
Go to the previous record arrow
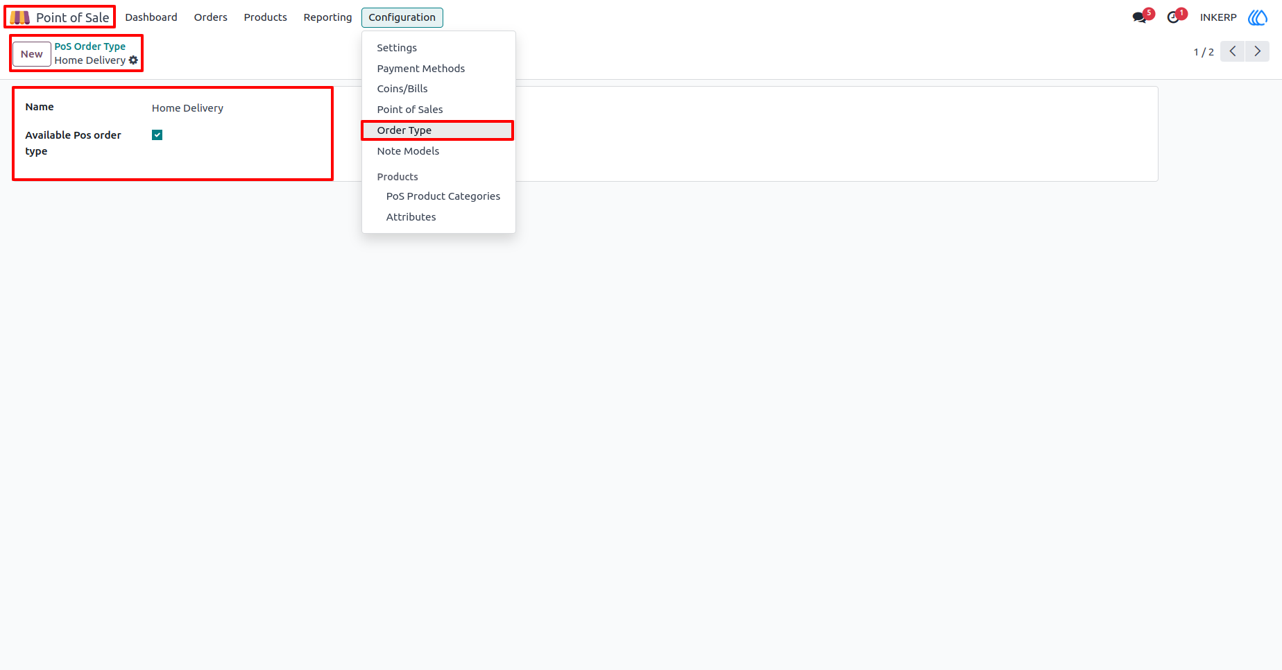1232,51
